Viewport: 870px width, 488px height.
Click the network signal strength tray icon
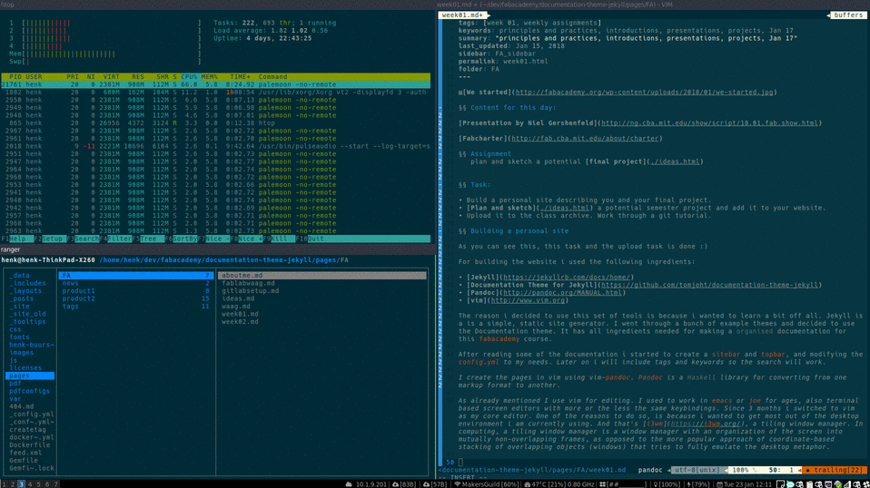point(847,484)
